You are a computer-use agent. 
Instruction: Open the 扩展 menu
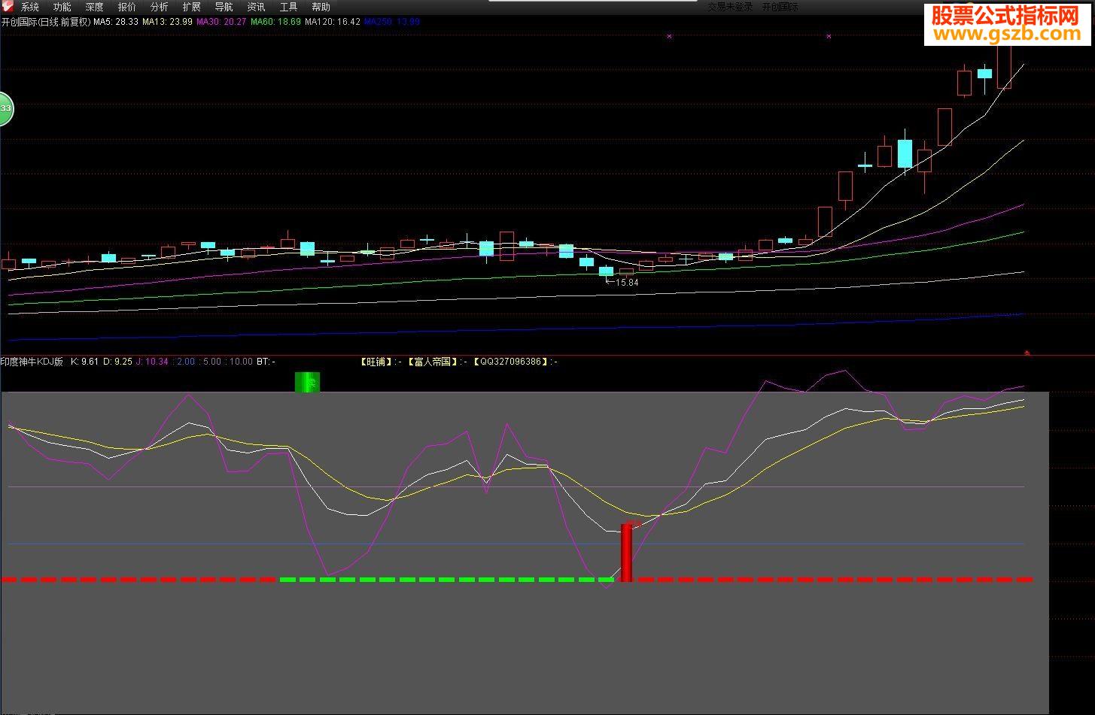[x=192, y=7]
